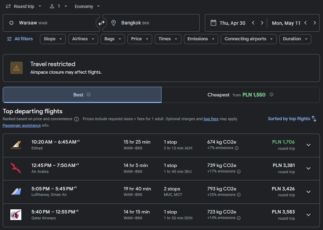The height and width of the screenshot is (230, 323).
Task: Open emissions info for 723 kg flight
Action: coord(239,218)
